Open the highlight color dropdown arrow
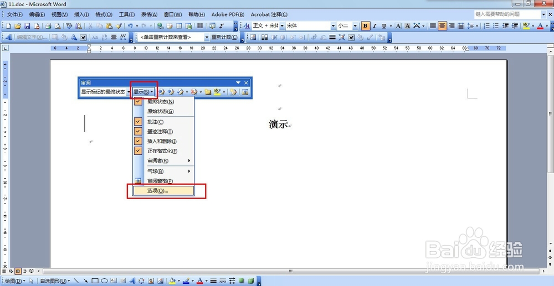The height and width of the screenshot is (286, 554). point(533,26)
